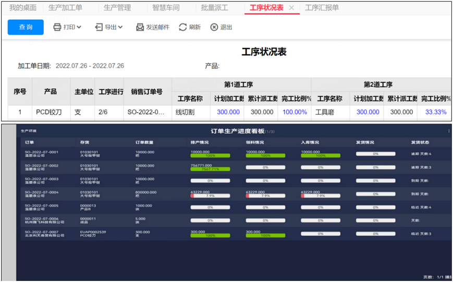Click the printer icon in the toolbar

57,27
